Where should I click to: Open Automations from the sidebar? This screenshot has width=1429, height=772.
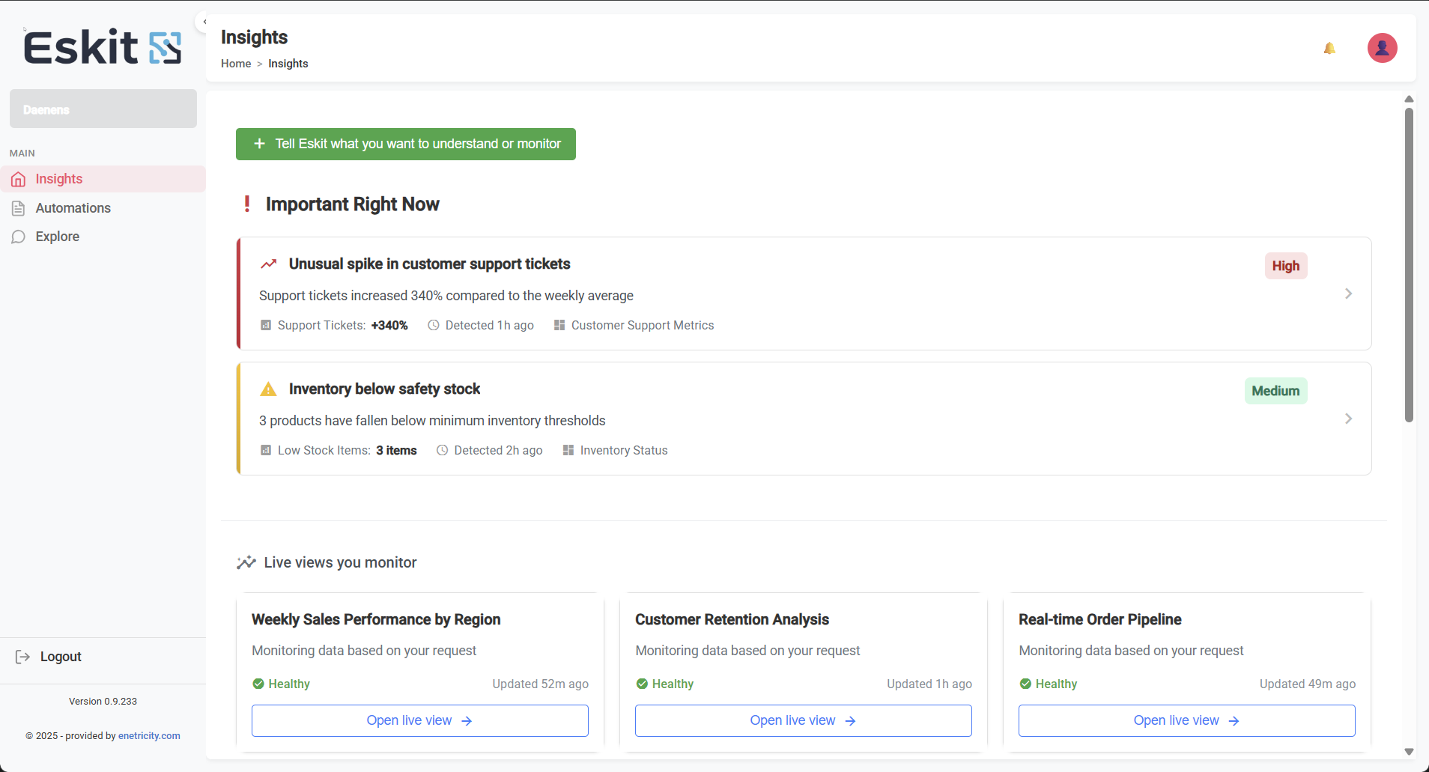[x=72, y=207]
